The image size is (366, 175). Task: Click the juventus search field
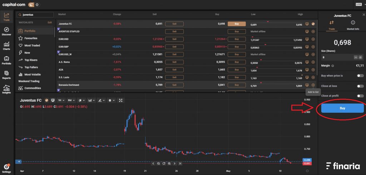click(x=35, y=15)
